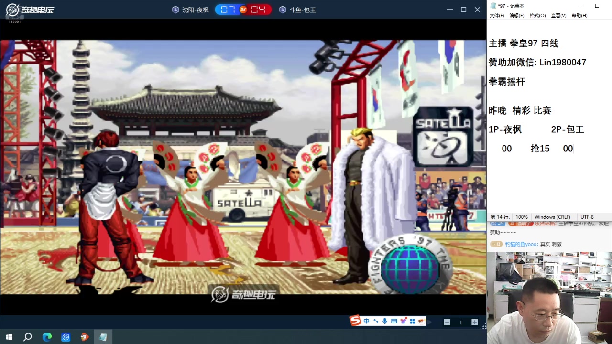Toggle Chinese/English mode 中 on IME bar
Viewport: 612px width, 344px height.
[366, 322]
